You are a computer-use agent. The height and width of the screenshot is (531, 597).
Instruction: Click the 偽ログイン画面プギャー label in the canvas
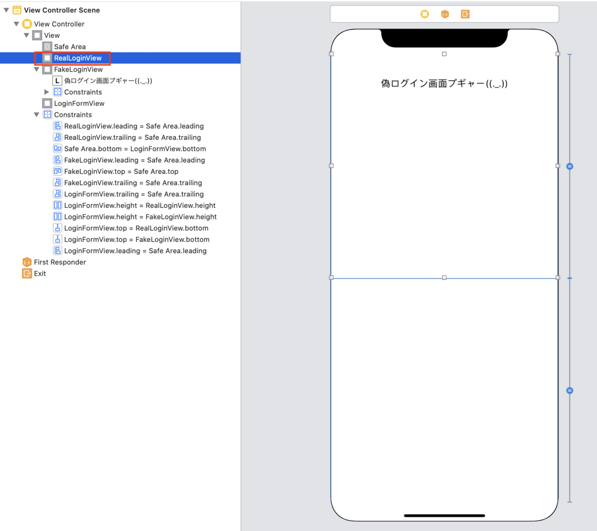tap(444, 84)
